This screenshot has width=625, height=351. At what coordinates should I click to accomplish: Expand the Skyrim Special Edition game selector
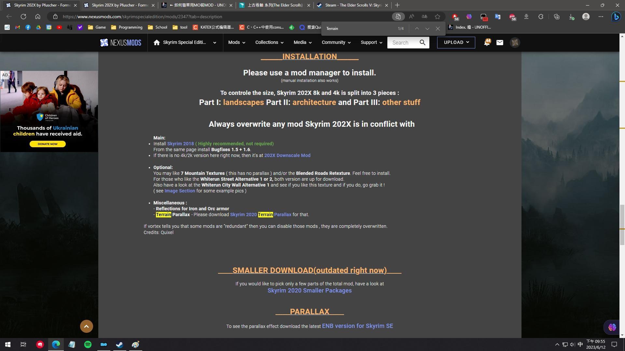coord(215,43)
